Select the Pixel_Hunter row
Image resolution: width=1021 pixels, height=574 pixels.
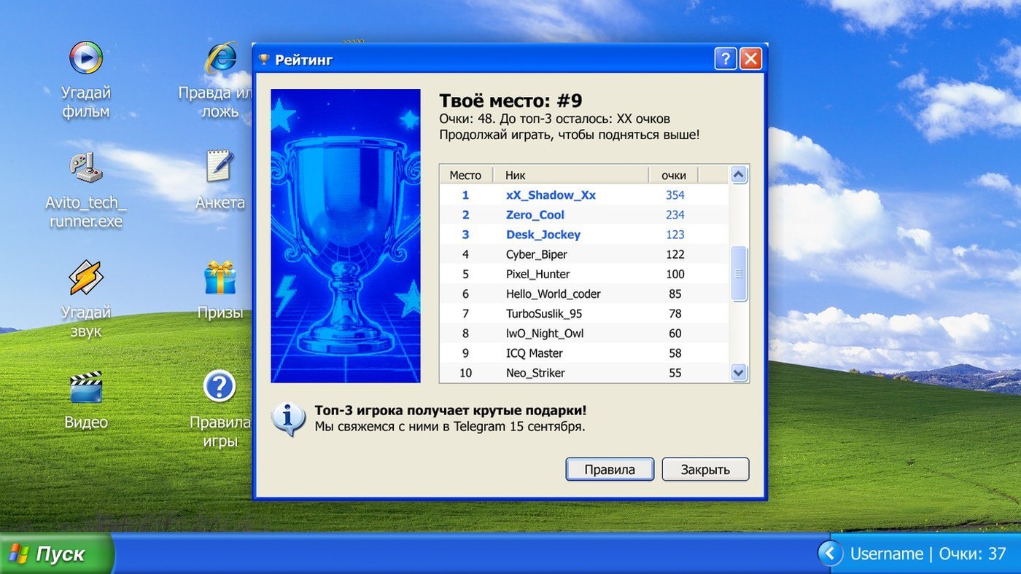tap(584, 274)
